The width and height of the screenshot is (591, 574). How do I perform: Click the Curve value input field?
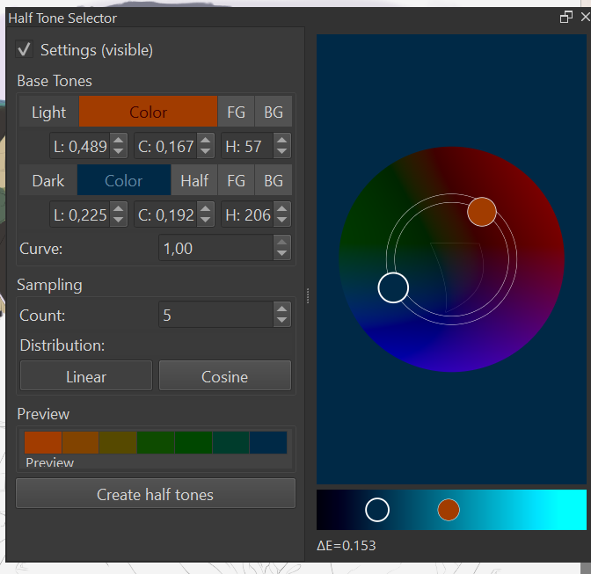pyautogui.click(x=215, y=249)
